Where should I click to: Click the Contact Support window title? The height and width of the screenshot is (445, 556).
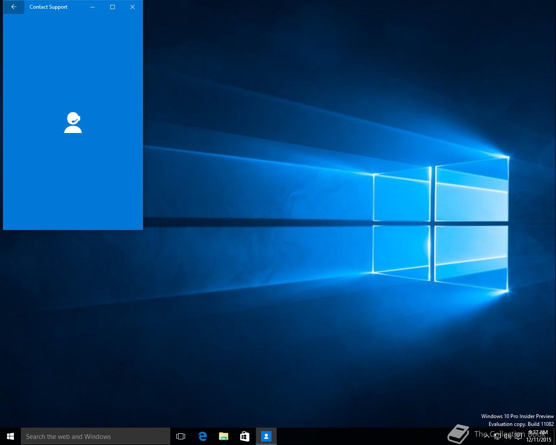[48, 7]
